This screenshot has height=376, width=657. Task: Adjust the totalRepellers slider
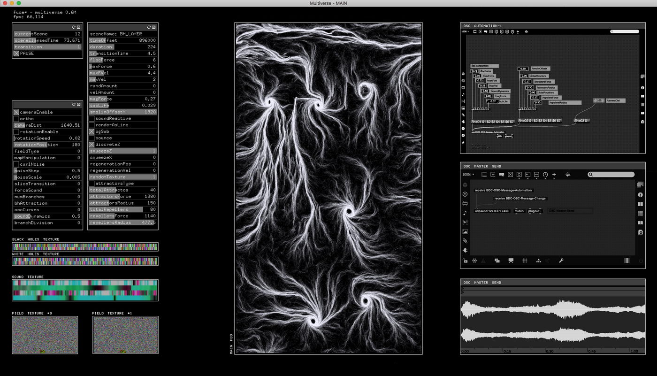123,210
